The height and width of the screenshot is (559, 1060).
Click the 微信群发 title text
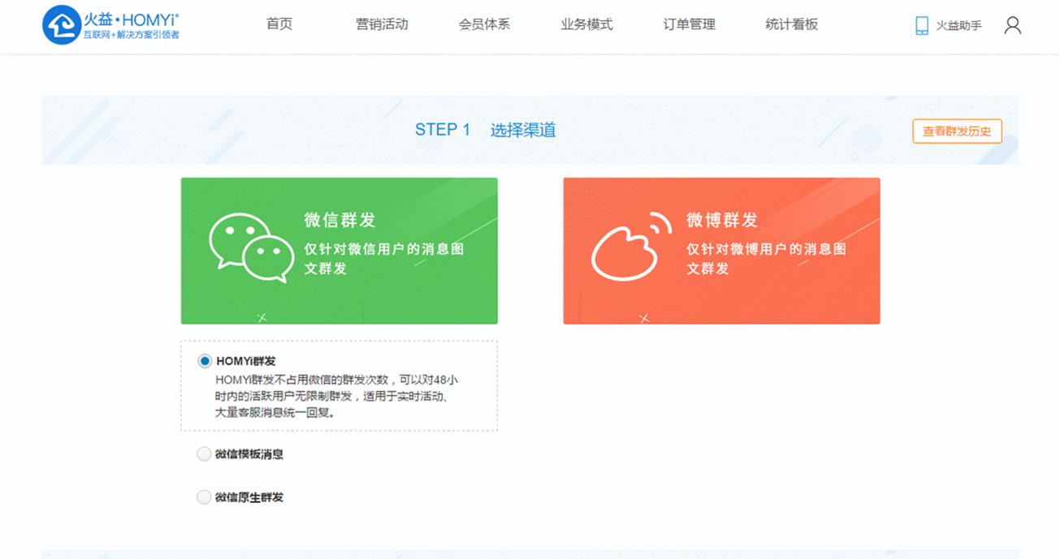coord(340,221)
